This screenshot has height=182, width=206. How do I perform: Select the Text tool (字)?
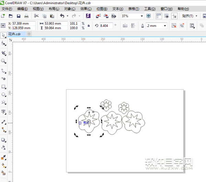(x=3, y=112)
